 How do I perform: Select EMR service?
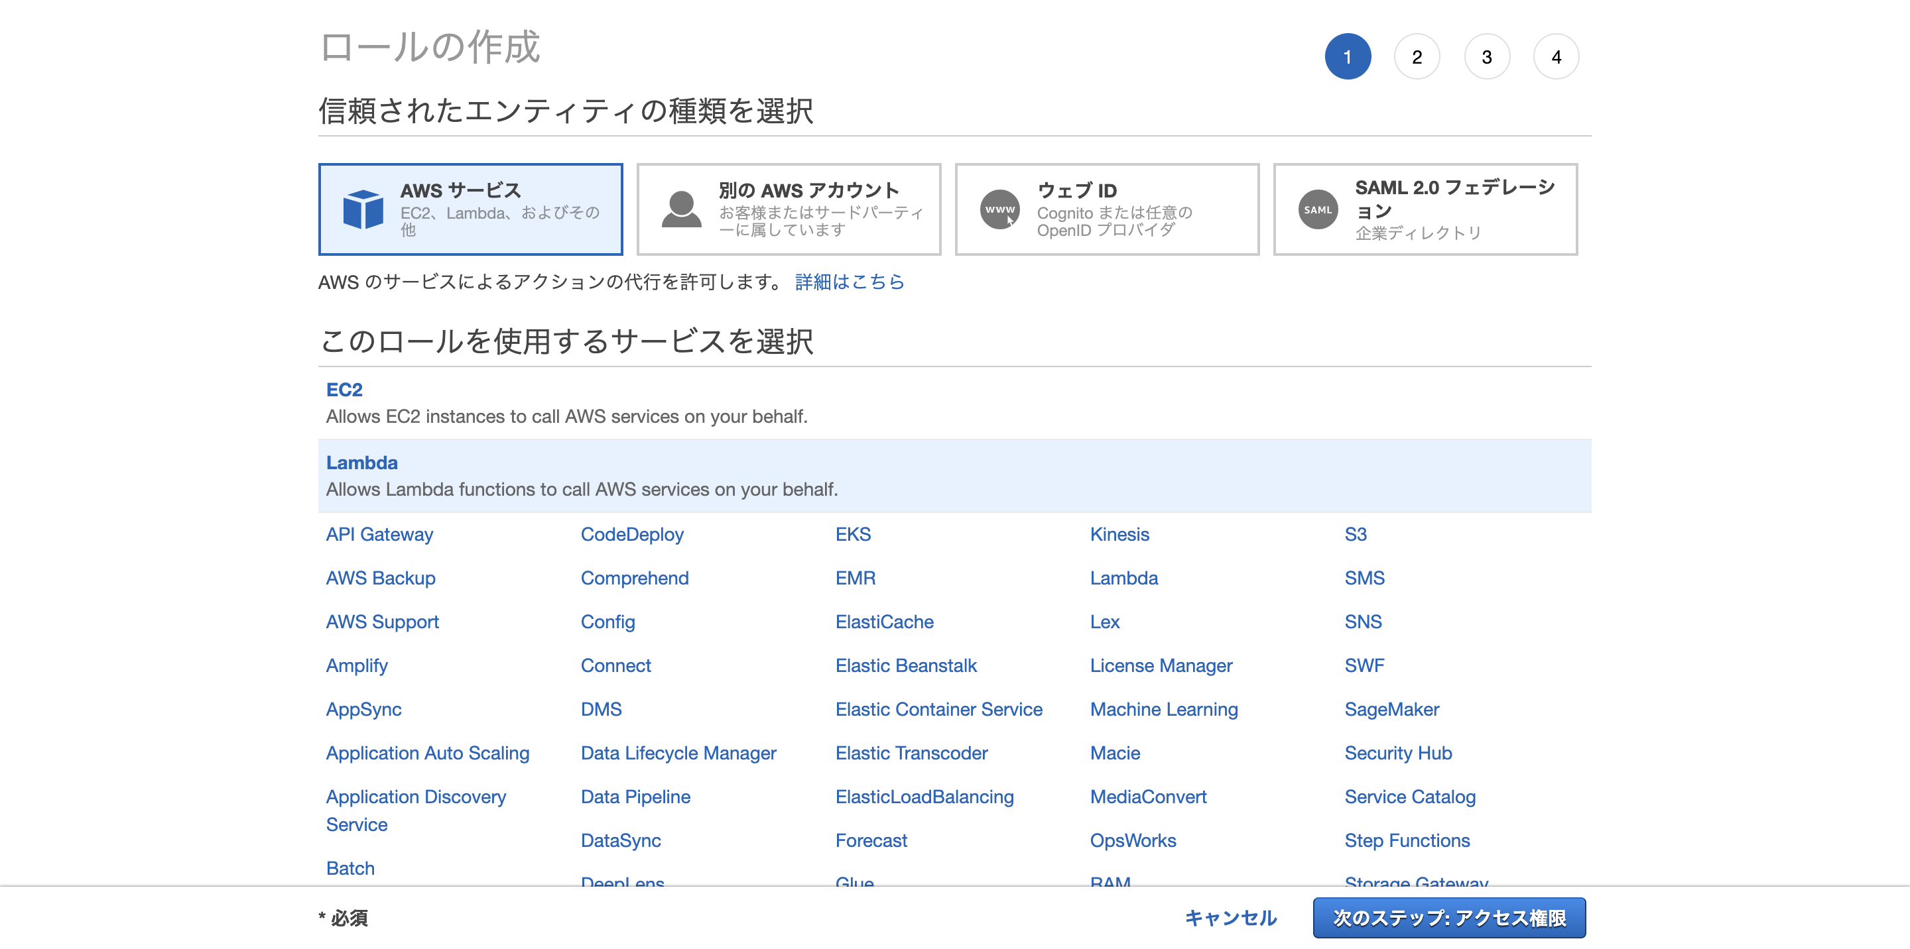point(856,579)
